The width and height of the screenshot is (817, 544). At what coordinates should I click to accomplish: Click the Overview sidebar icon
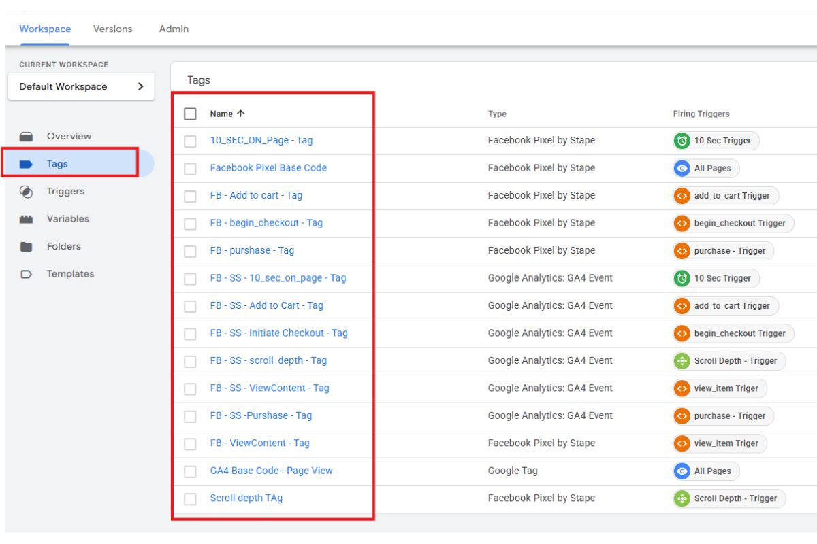27,137
